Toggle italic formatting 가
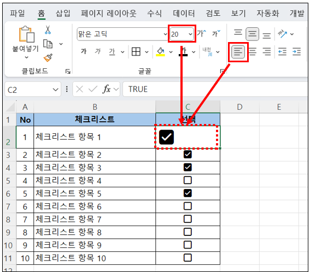The width and height of the screenshot is (310, 272). [98, 51]
